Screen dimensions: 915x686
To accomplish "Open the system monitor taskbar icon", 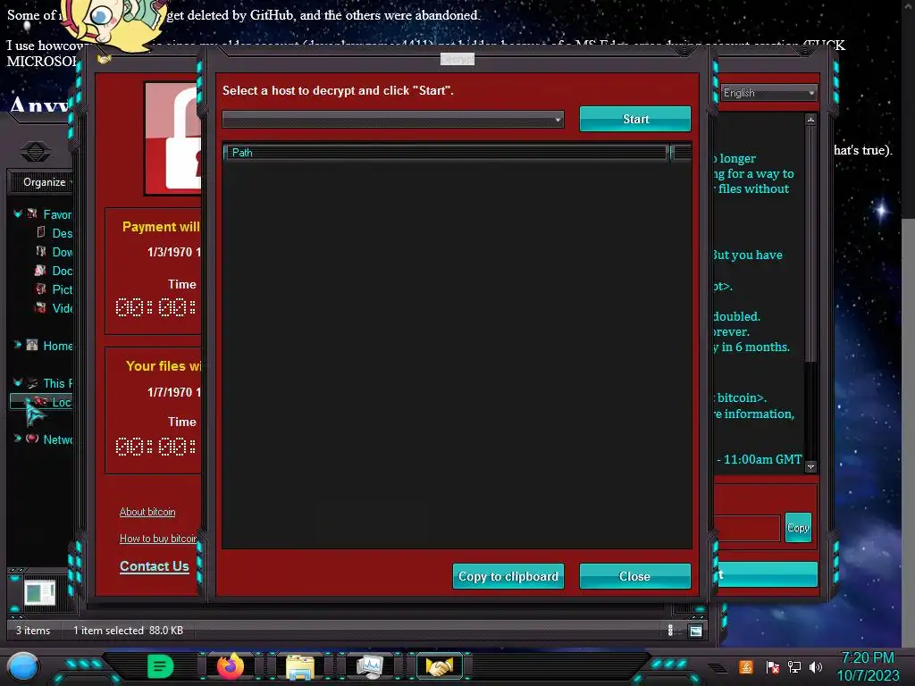I will pos(370,666).
